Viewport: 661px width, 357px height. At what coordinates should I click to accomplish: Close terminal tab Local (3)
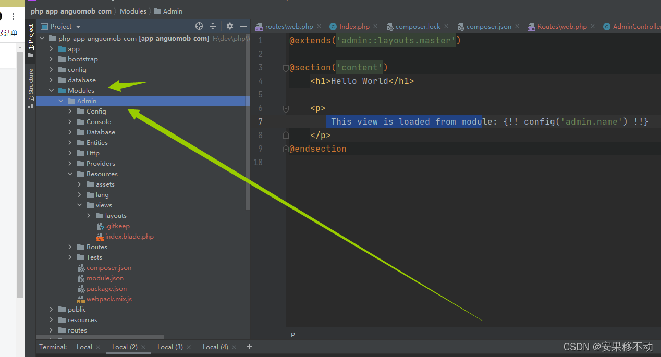pyautogui.click(x=189, y=347)
